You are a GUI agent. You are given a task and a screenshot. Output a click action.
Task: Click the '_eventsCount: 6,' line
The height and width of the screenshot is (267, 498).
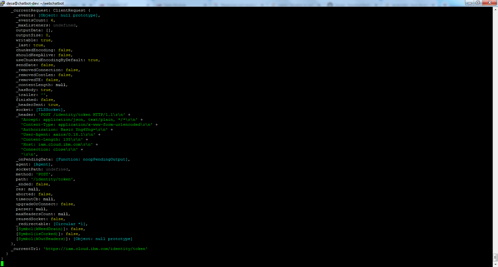(x=35, y=20)
